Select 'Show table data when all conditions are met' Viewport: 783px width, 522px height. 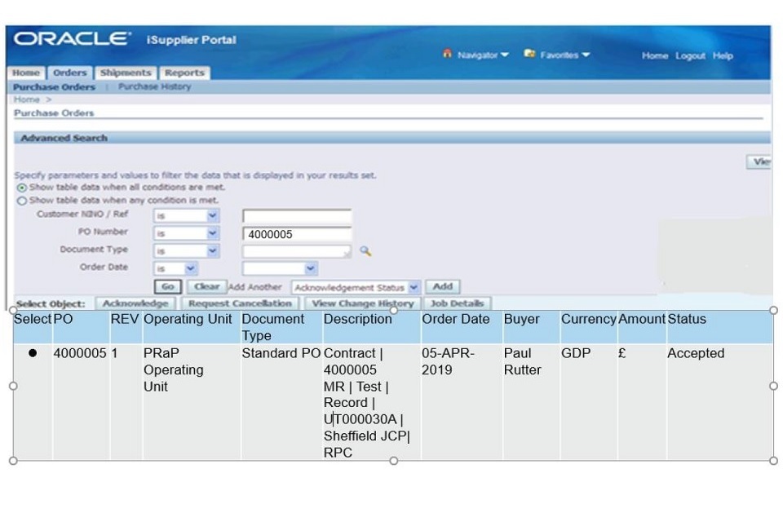pyautogui.click(x=21, y=188)
